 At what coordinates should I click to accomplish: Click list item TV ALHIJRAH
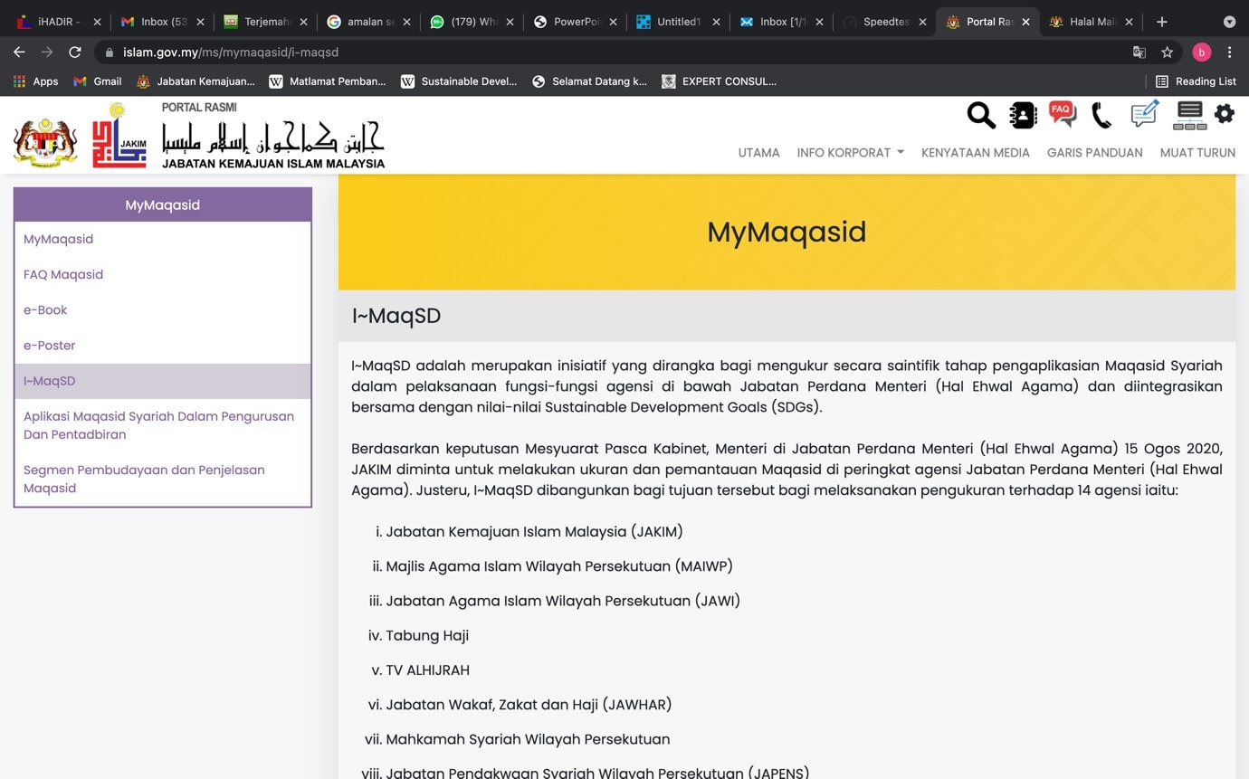[428, 670]
